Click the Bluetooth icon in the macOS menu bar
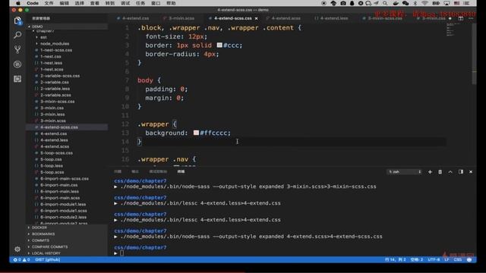The image size is (486, 273). coord(415,3)
